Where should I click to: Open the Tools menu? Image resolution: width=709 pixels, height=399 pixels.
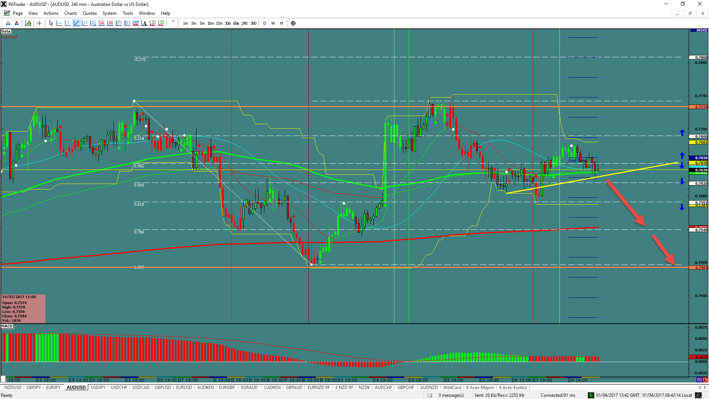128,13
